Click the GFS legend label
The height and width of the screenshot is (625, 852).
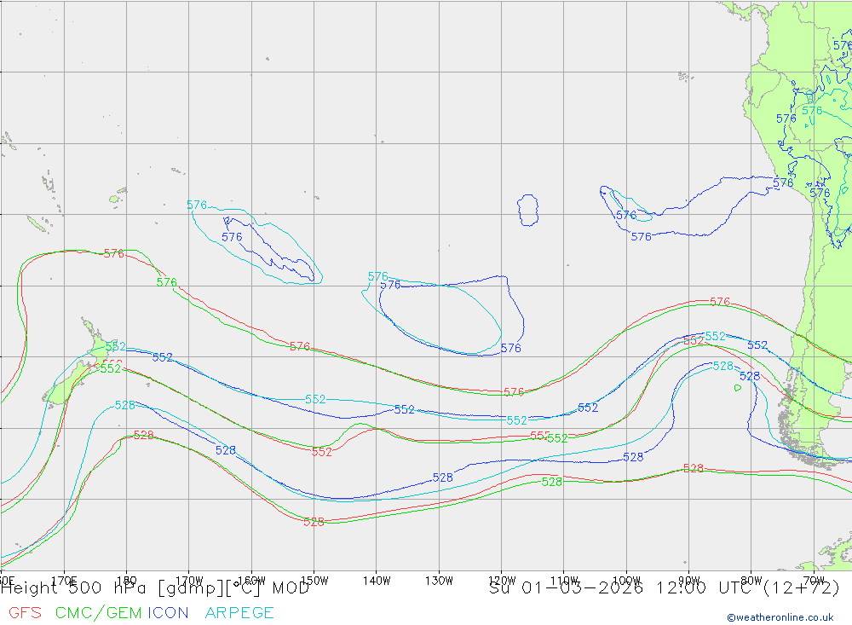[x=25, y=612]
